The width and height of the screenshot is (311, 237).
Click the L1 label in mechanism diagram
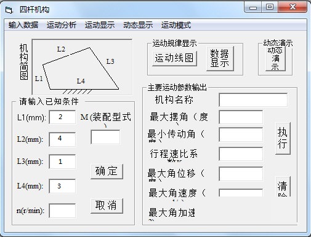39,79
